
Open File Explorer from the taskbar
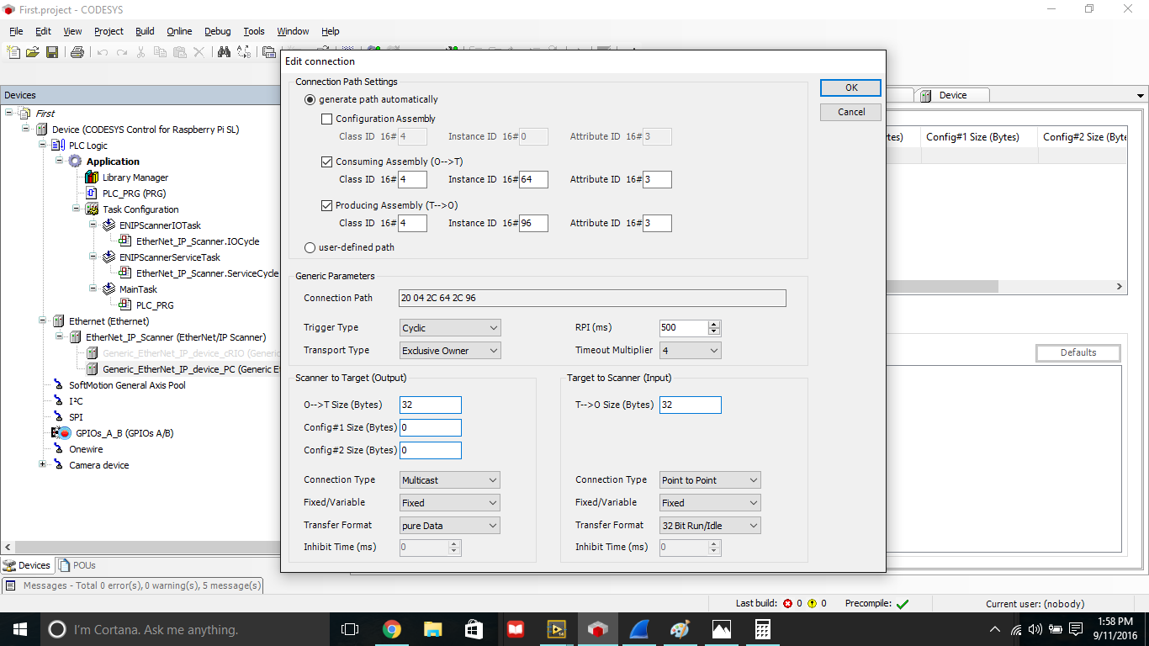click(432, 629)
